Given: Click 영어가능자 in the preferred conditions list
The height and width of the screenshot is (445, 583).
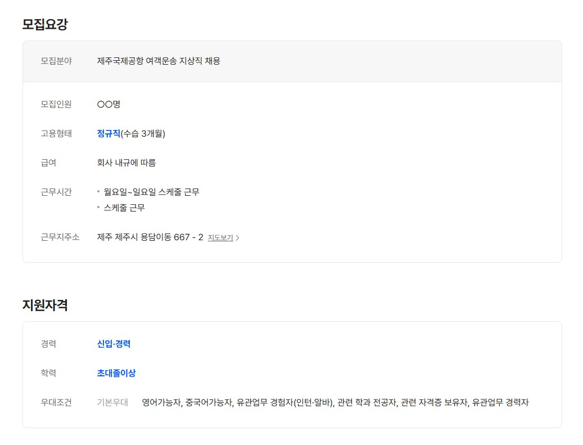Looking at the screenshot, I should pos(162,402).
